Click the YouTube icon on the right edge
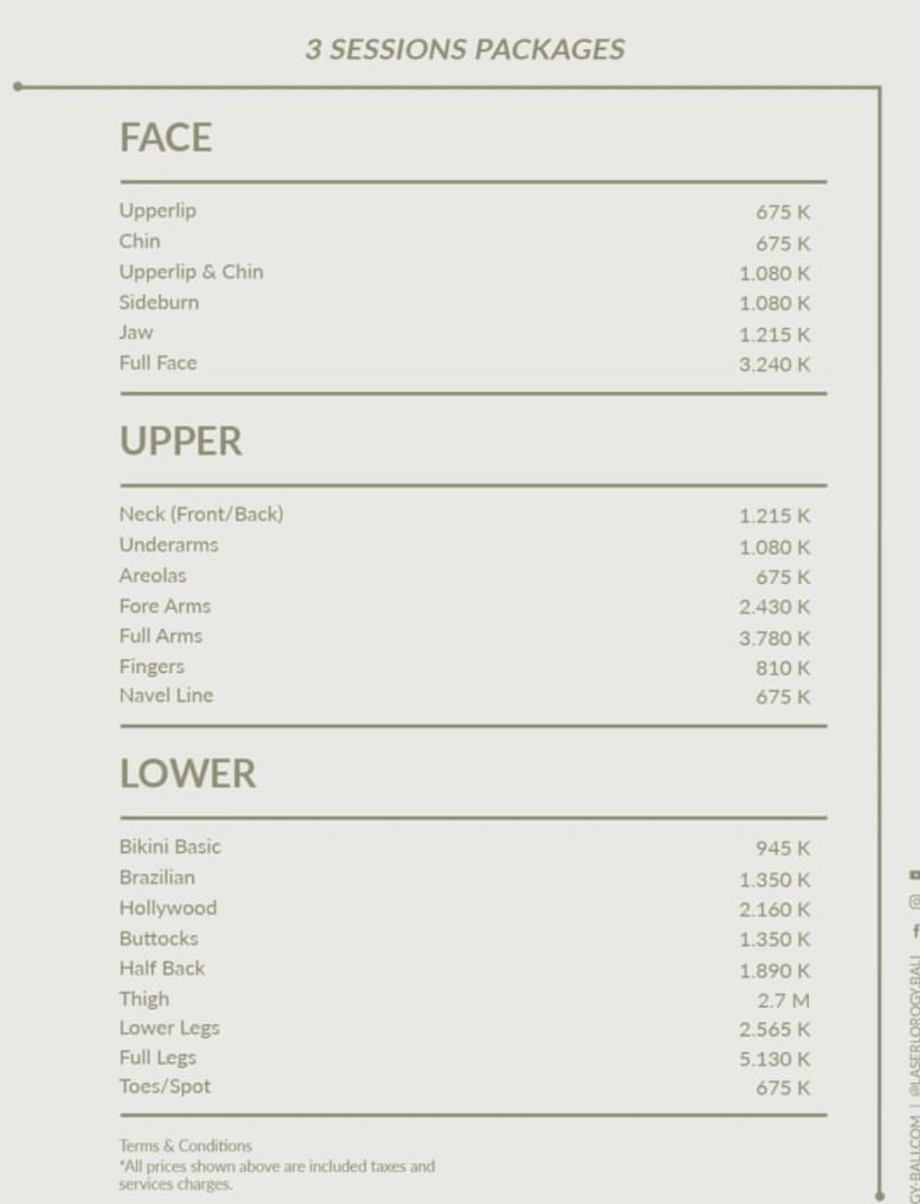This screenshot has width=920, height=1204. pyautogui.click(x=915, y=875)
